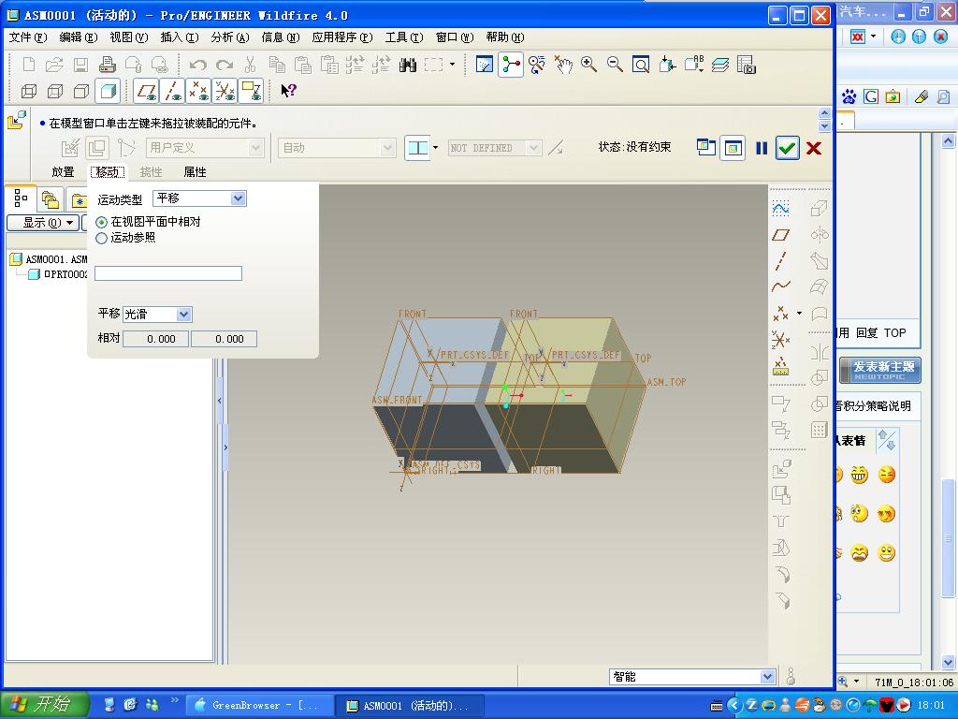Select 'In view plane relative' radio option
Viewport: 958px width, 719px height.
click(x=101, y=222)
